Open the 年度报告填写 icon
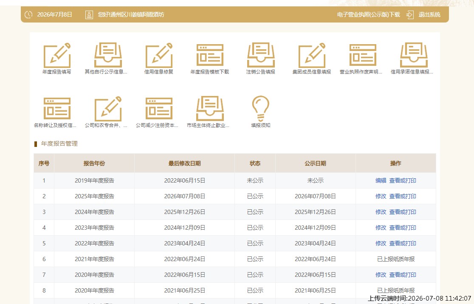474x304 pixels. tap(57, 55)
